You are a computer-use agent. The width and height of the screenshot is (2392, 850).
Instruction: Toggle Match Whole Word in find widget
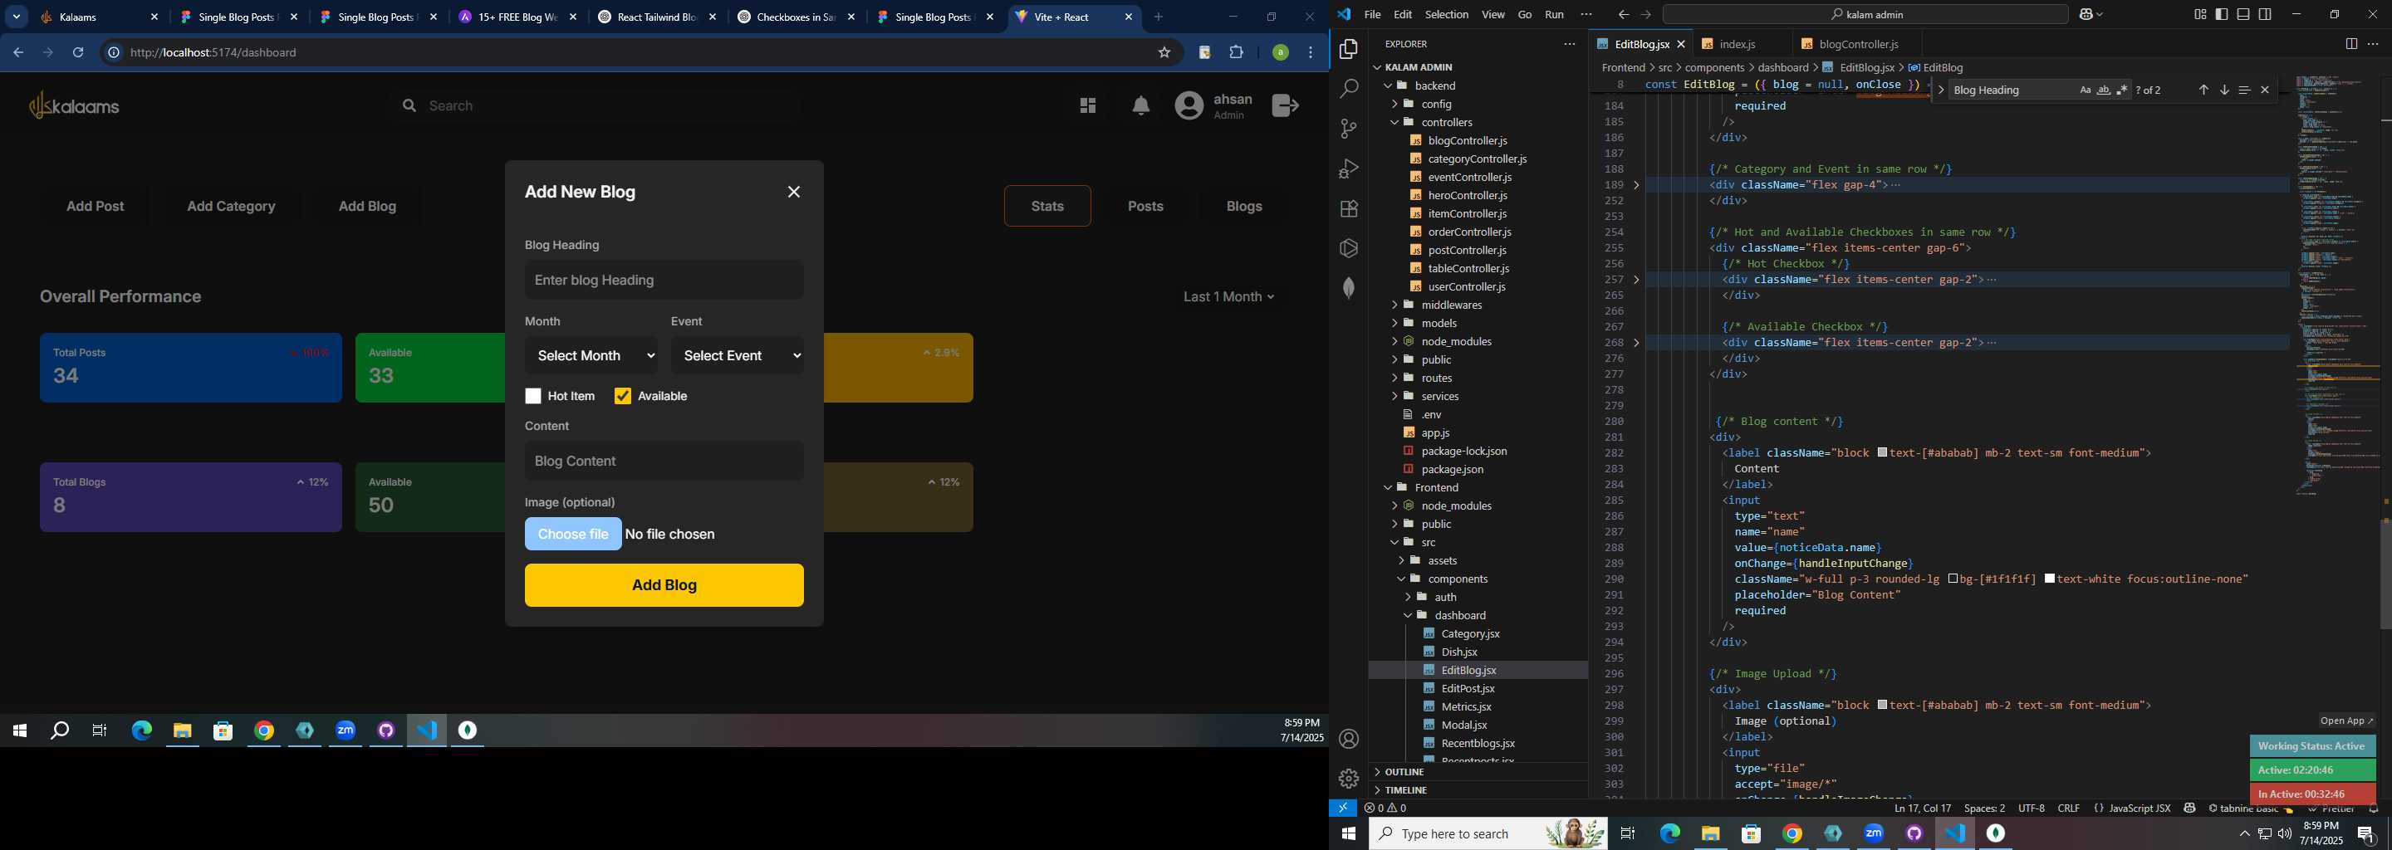pyautogui.click(x=2103, y=90)
